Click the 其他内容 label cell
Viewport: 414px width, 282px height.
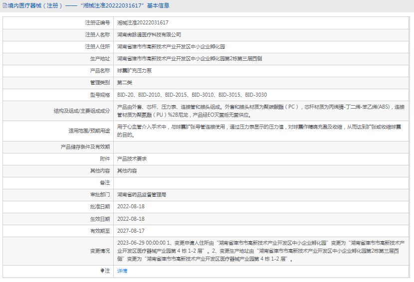tap(58, 171)
